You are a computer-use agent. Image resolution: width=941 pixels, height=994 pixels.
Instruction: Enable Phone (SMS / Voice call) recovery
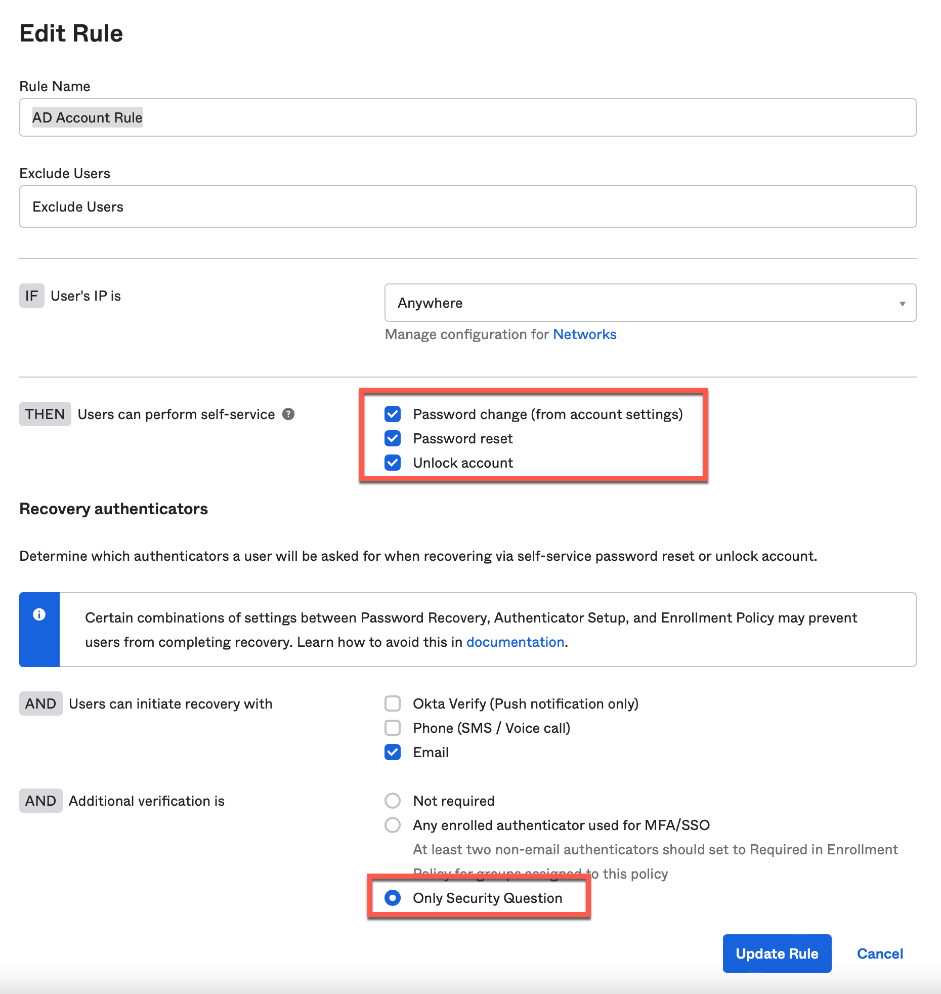click(x=393, y=728)
